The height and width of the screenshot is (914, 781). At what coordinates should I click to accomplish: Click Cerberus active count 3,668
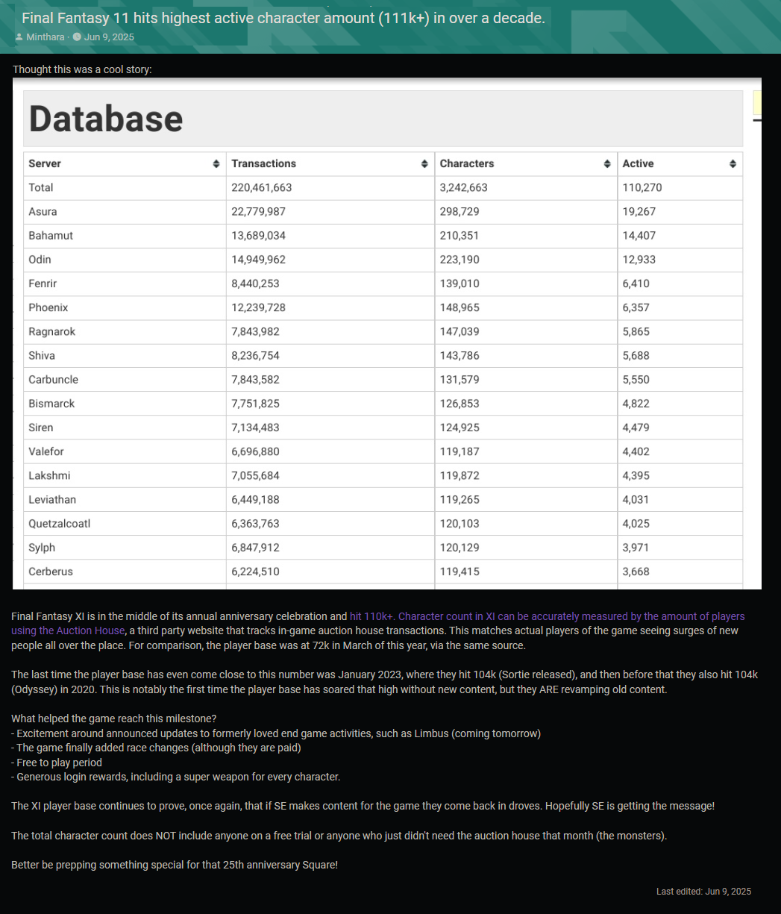[x=636, y=571]
